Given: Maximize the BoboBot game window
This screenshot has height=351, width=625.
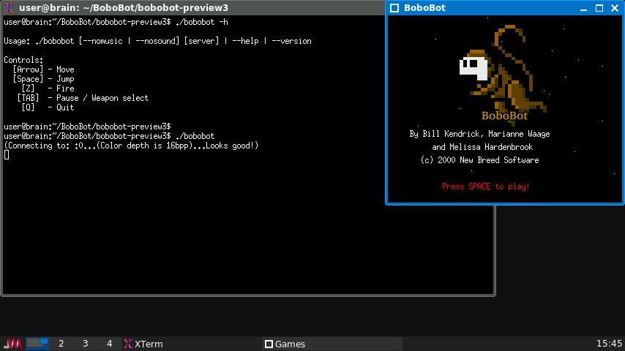Looking at the screenshot, I should (599, 8).
